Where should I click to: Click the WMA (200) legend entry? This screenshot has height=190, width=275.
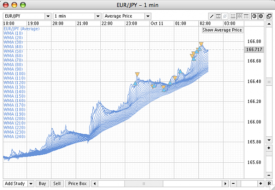(x=15, y=119)
